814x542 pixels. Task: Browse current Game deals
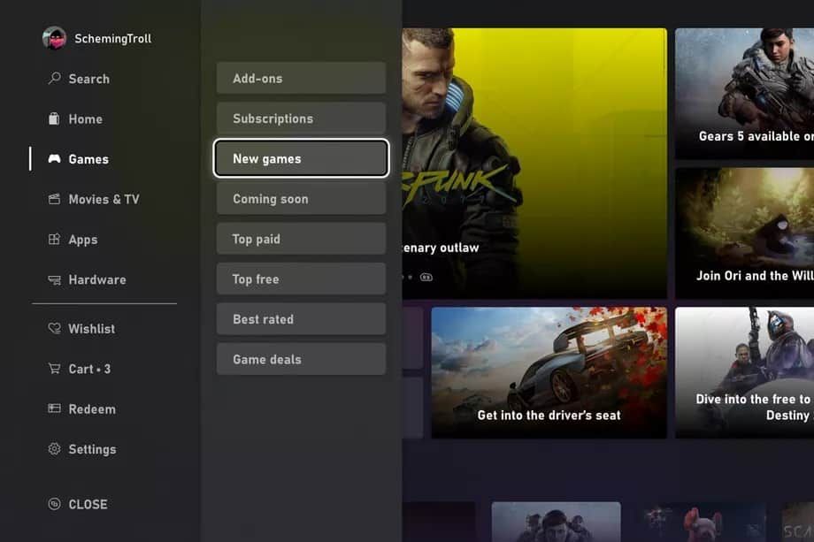click(301, 358)
